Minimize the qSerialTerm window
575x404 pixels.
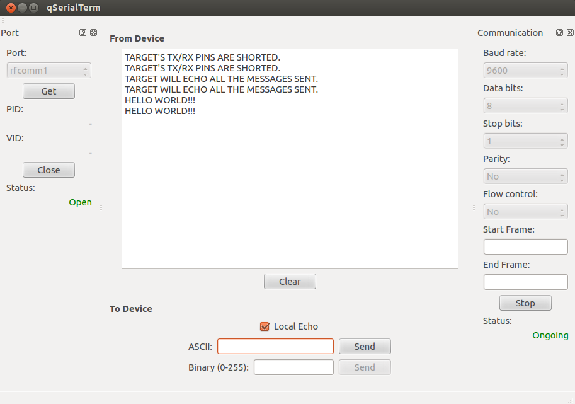(23, 8)
